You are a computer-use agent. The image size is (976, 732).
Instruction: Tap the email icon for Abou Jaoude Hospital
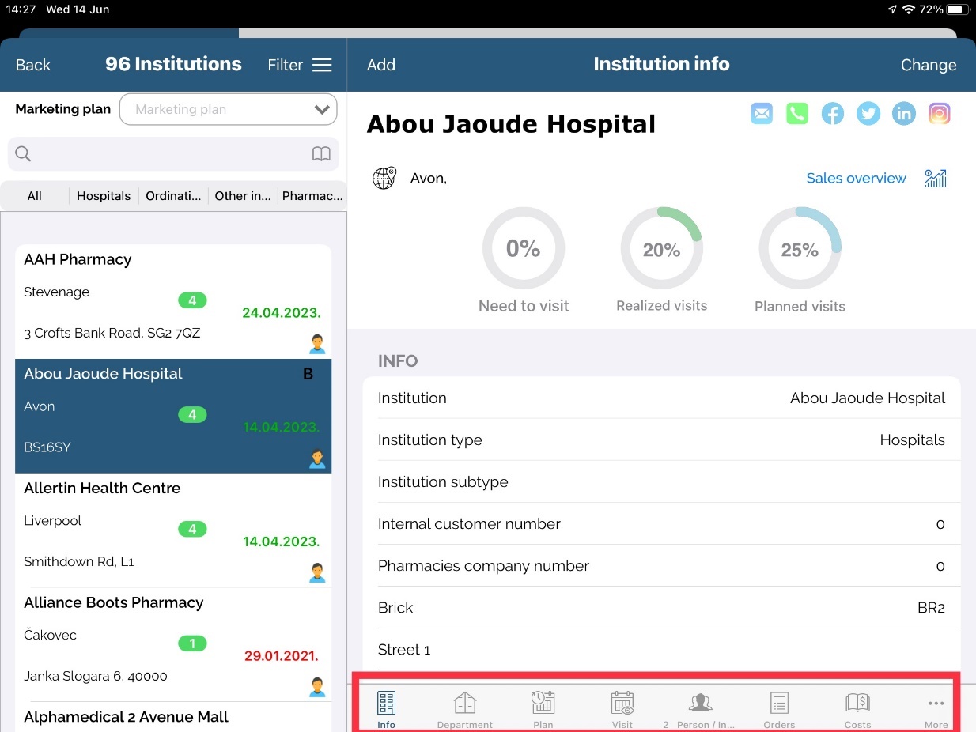pos(761,114)
